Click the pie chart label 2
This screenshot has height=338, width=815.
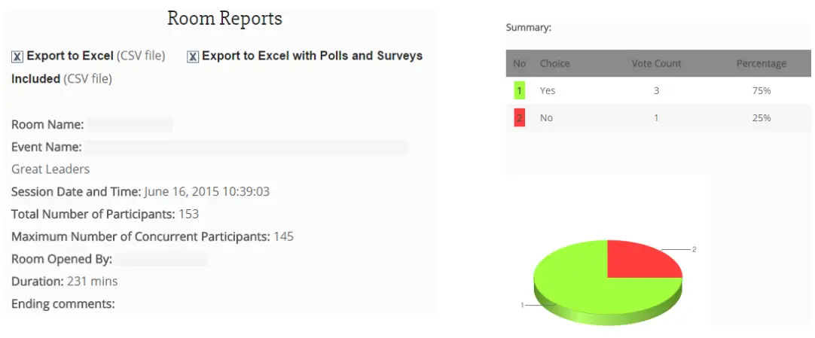click(x=694, y=249)
